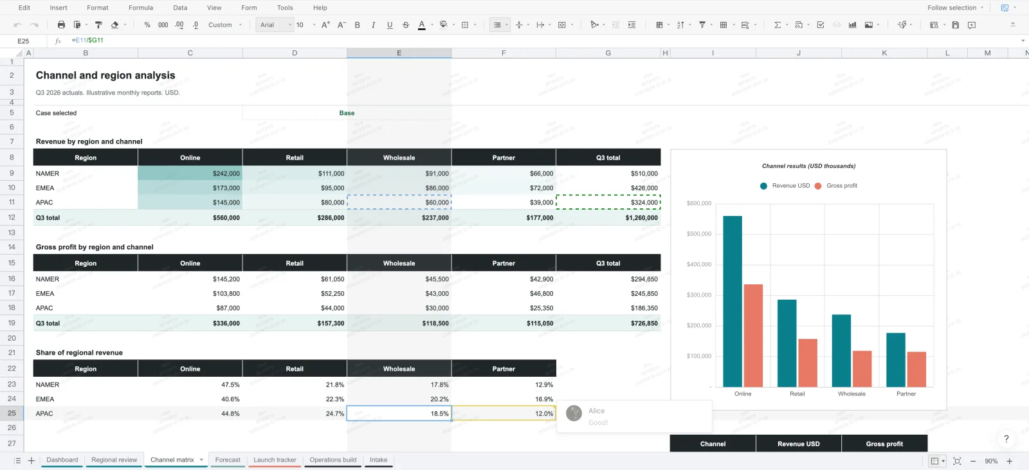Open the Data menu
The width and height of the screenshot is (1029, 470).
pos(180,8)
